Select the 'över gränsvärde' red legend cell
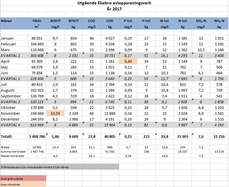The width and height of the screenshot is (229, 187). click(x=23, y=178)
